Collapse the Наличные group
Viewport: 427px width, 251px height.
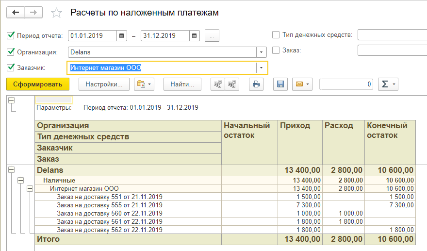(21, 181)
